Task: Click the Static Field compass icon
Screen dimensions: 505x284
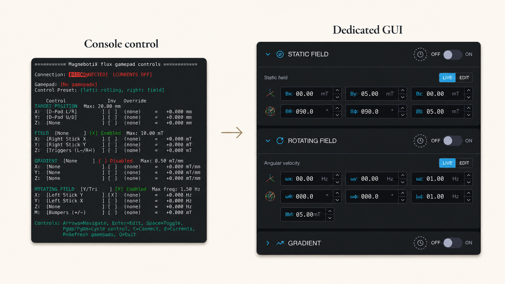Action: pos(280,54)
